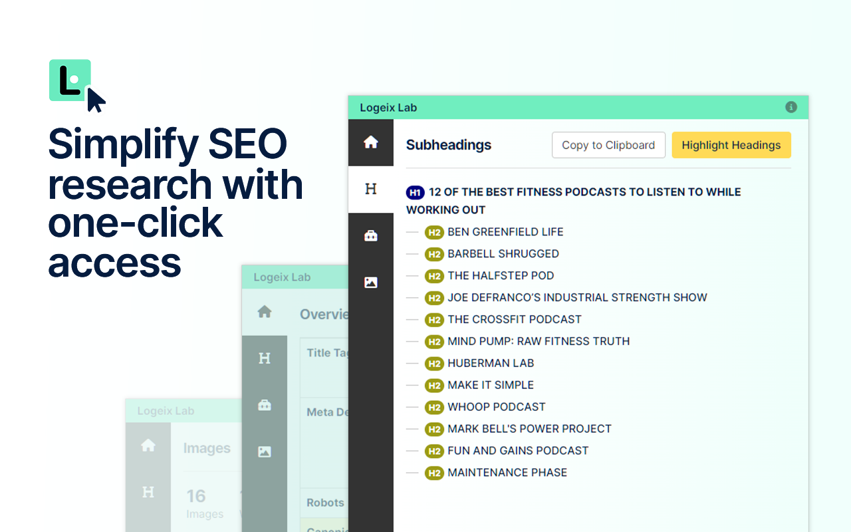Click the Subheadings panel title
Viewport: 851px width, 532px height.
[x=449, y=145]
